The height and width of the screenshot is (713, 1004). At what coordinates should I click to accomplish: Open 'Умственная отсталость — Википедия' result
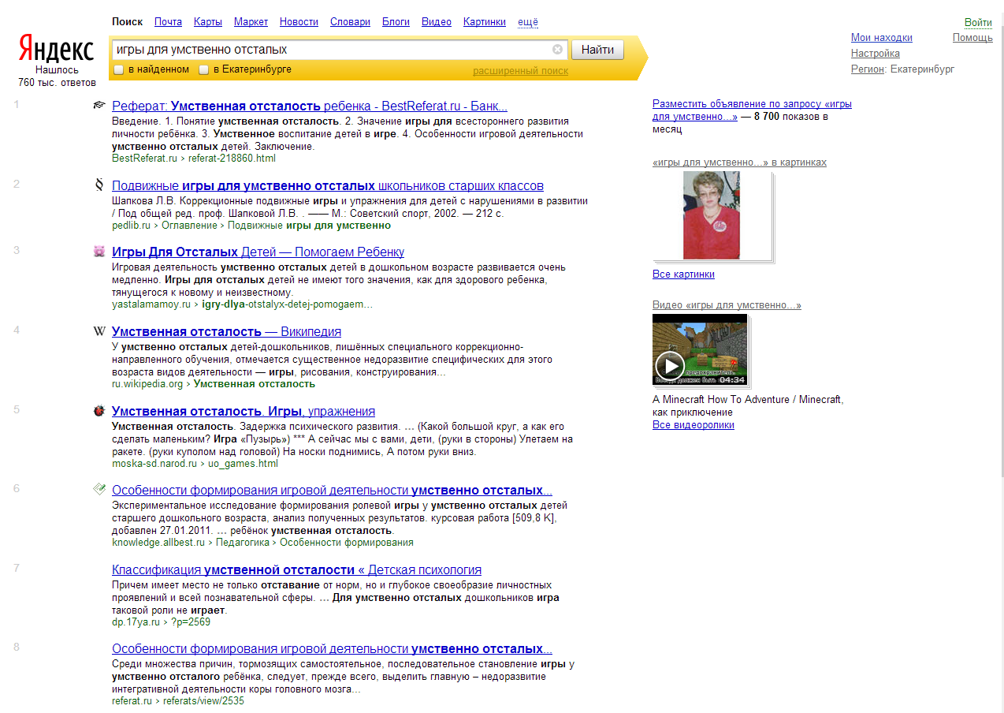coord(226,332)
